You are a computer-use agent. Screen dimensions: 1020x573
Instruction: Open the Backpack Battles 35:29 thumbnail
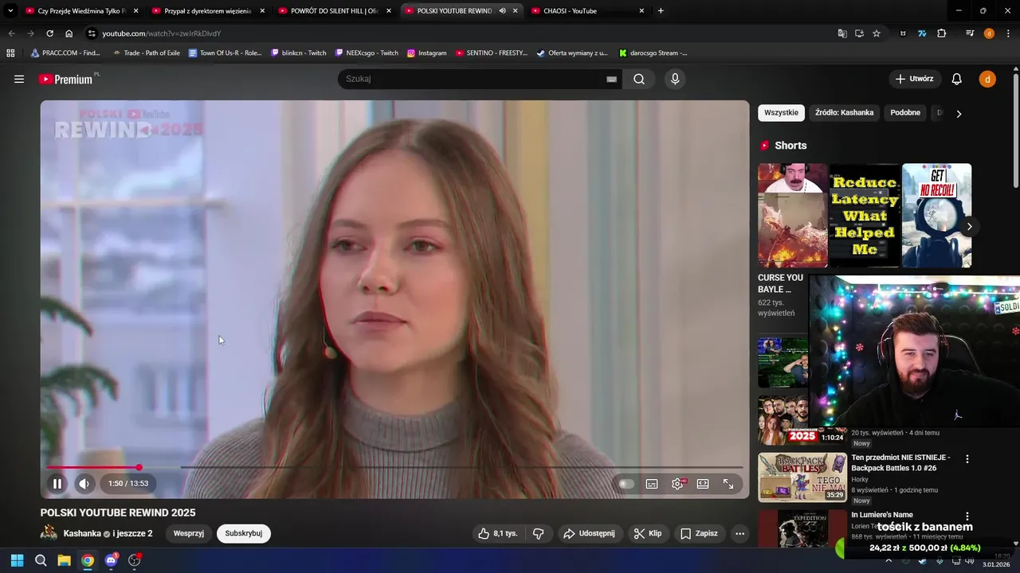[802, 477]
